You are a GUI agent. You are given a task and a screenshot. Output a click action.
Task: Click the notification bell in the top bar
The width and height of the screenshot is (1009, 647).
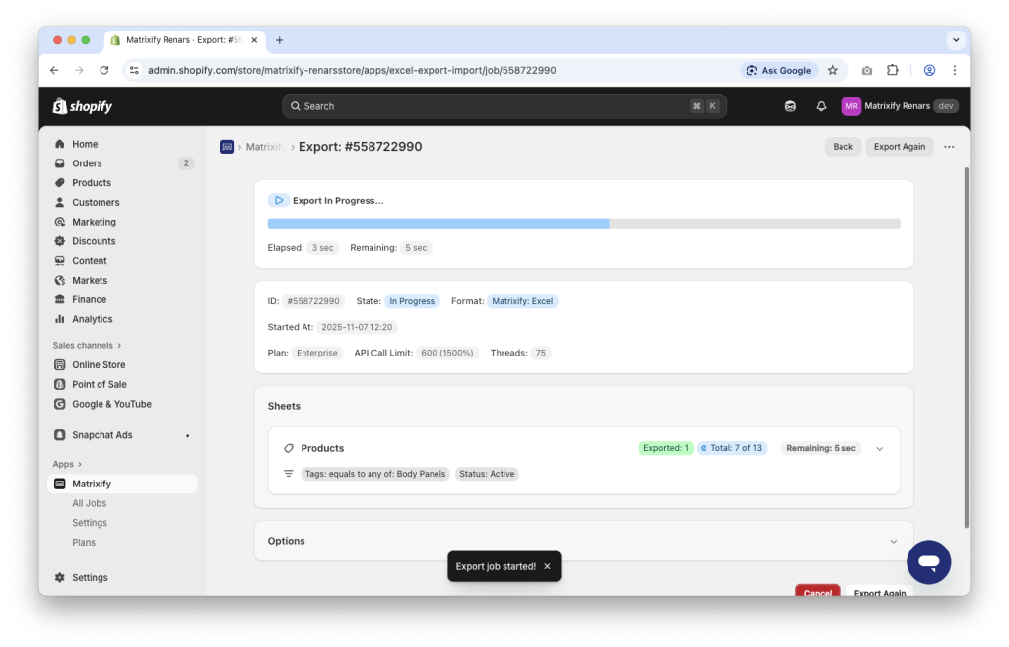coord(821,105)
